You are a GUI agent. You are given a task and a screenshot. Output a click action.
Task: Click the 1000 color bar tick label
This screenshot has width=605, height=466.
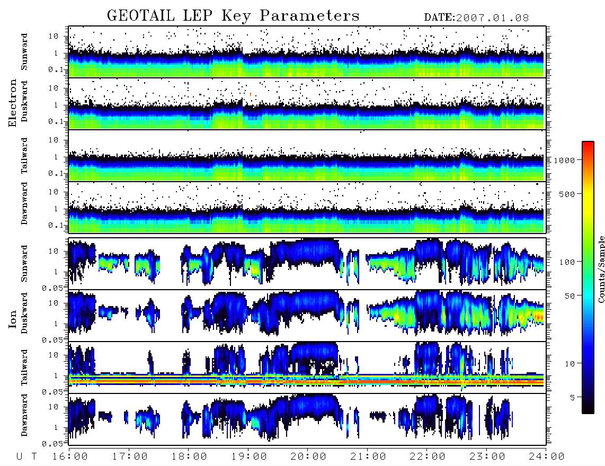pos(565,160)
